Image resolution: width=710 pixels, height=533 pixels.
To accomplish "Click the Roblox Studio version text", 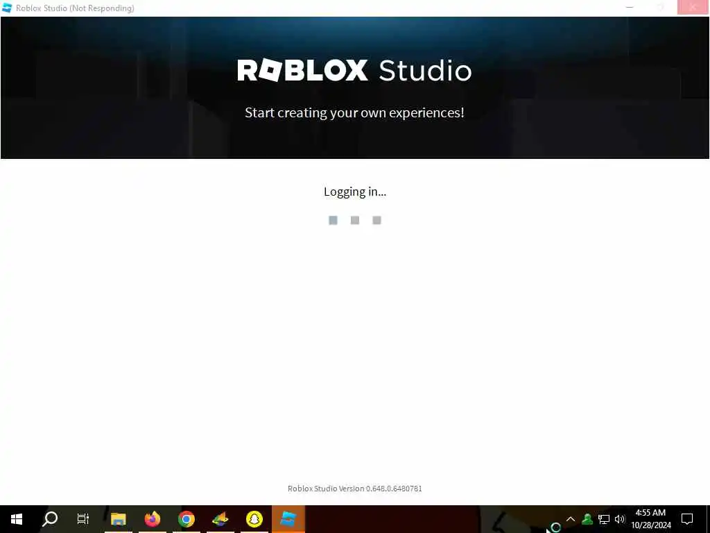I will pos(354,489).
